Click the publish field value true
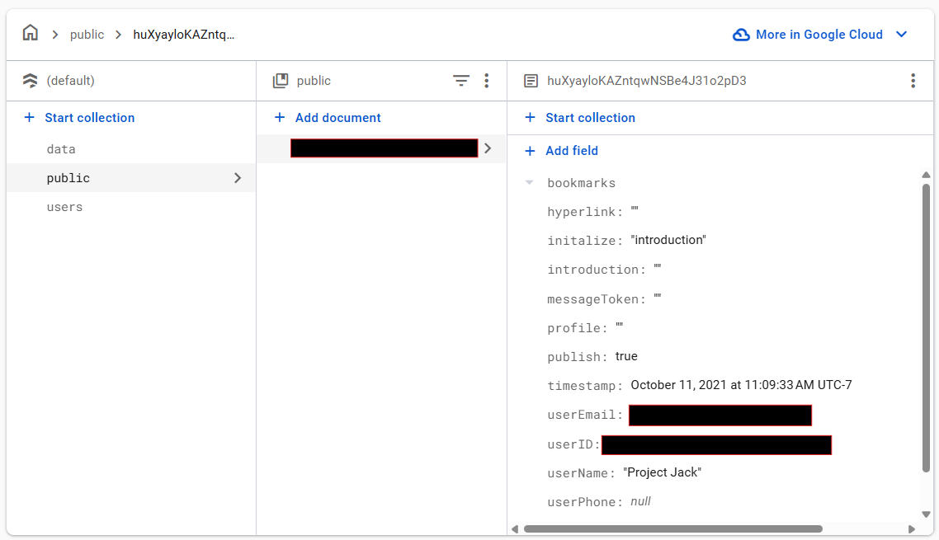The image size is (939, 540). pyautogui.click(x=626, y=356)
